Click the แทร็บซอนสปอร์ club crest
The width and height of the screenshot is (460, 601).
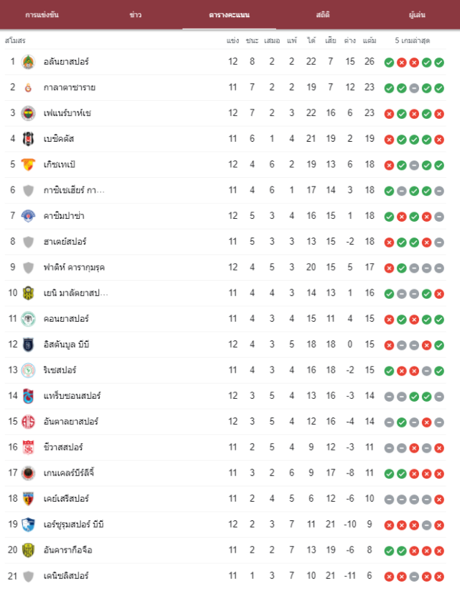28,396
